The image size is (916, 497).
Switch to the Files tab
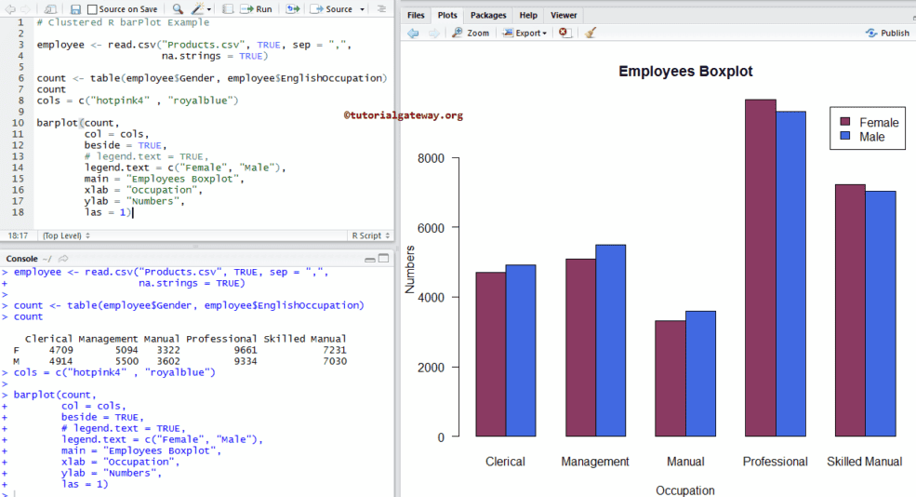pyautogui.click(x=416, y=15)
